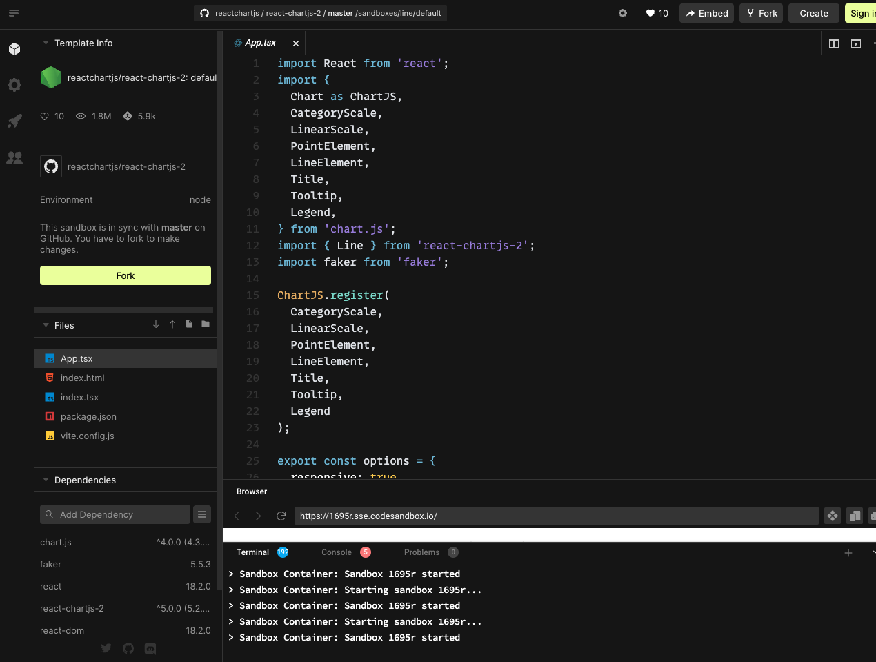Screen dimensions: 876x662
Task: Open the Twitter link icon at sidebar bottom
Action: (x=106, y=648)
